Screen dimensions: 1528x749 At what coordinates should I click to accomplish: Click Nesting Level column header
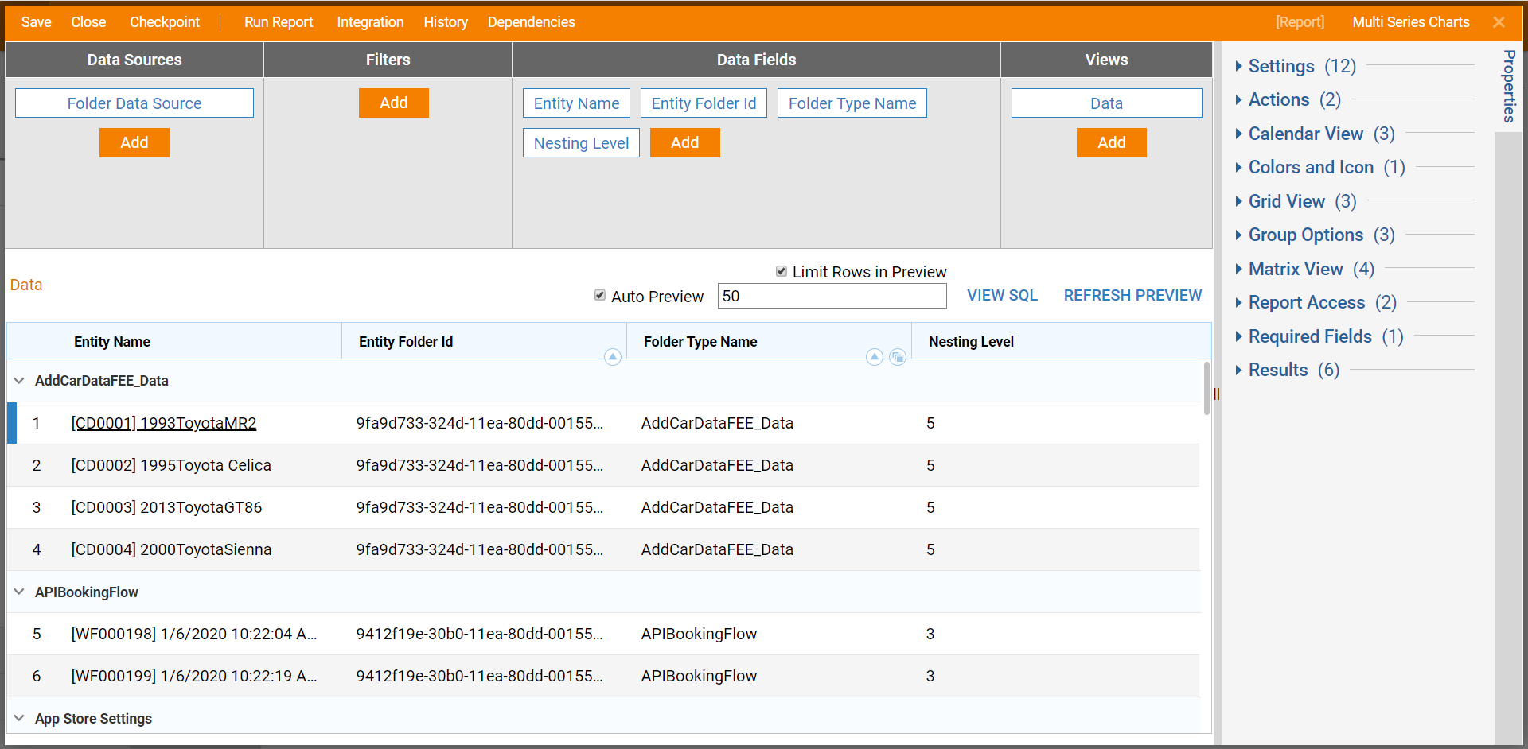1061,341
